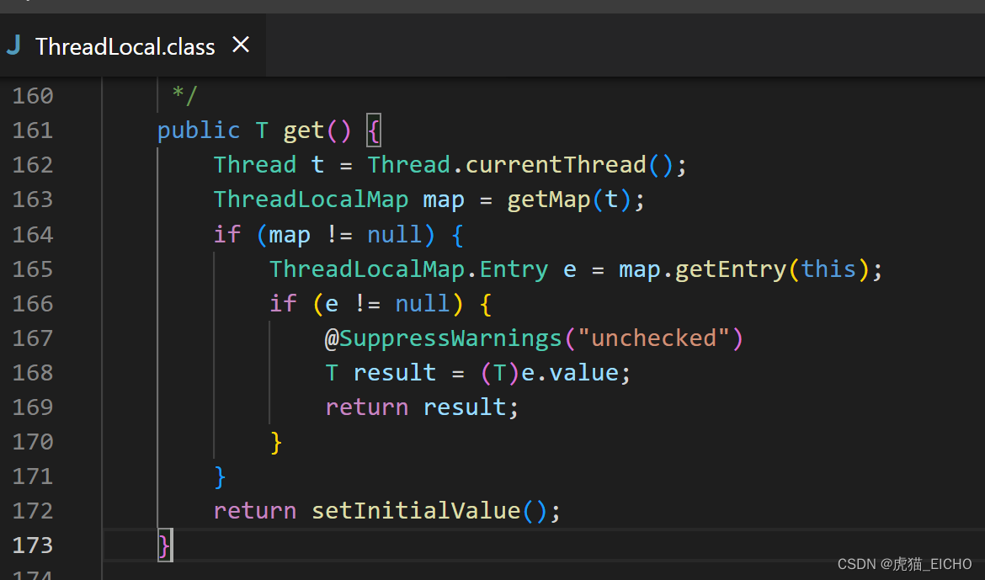Image resolution: width=985 pixels, height=580 pixels.
Task: Click line number 168 in gutter
Action: [33, 373]
